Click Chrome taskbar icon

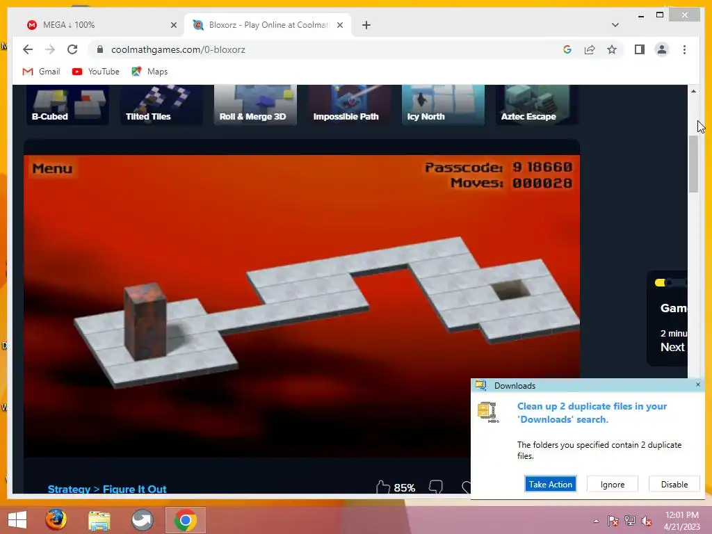[x=185, y=520]
